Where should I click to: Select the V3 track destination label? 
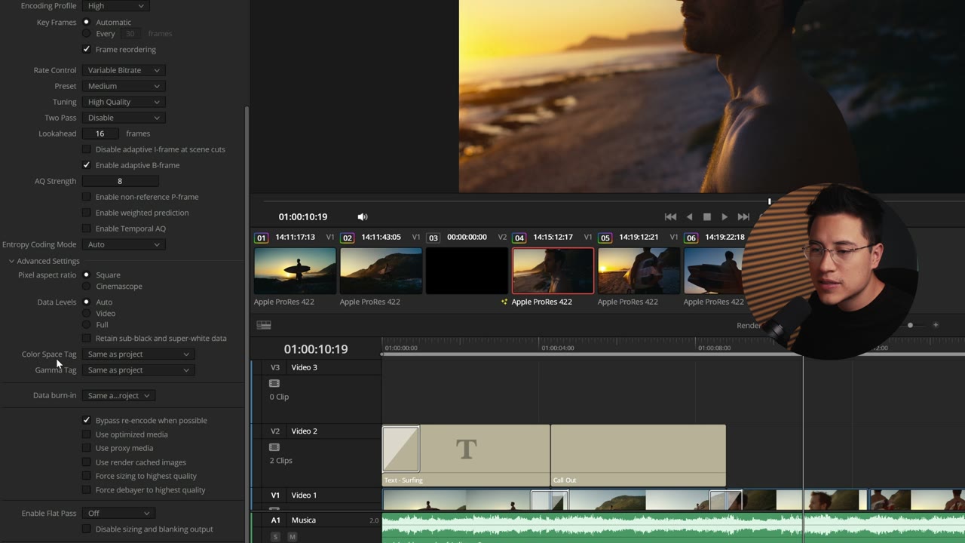point(275,367)
